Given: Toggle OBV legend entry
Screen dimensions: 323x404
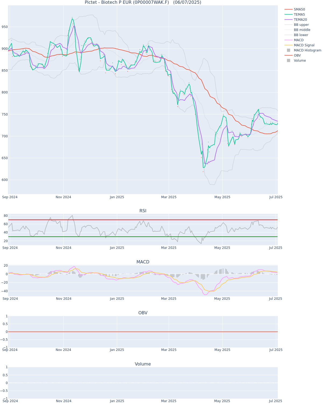Looking at the screenshot, I should [297, 55].
